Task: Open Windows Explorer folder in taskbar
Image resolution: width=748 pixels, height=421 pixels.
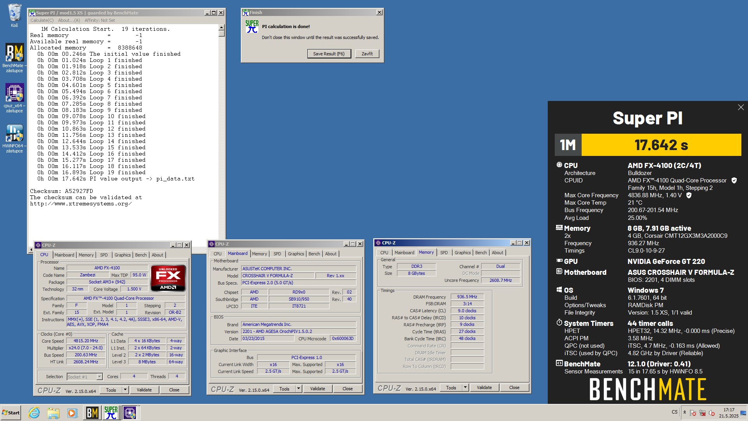Action: coord(53,412)
